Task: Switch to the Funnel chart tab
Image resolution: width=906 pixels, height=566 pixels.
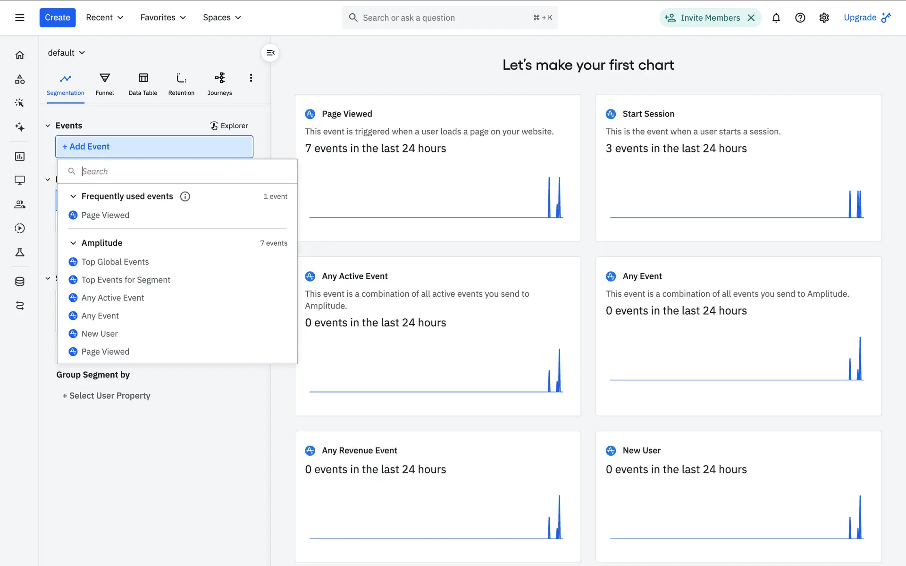Action: 104,84
